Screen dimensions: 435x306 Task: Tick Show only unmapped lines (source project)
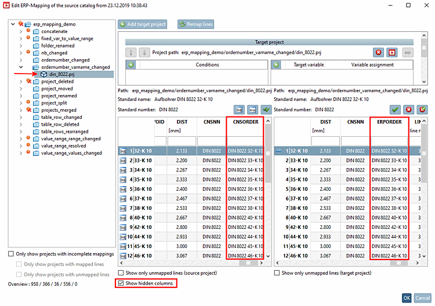tap(121, 272)
